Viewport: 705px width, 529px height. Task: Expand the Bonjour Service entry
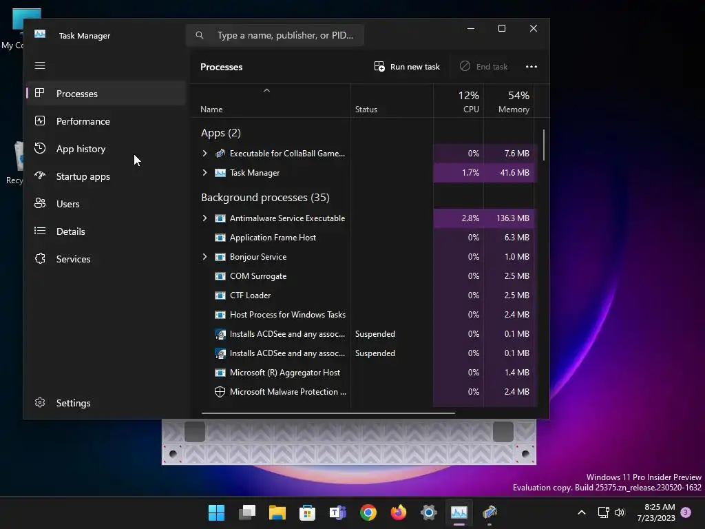click(x=204, y=257)
